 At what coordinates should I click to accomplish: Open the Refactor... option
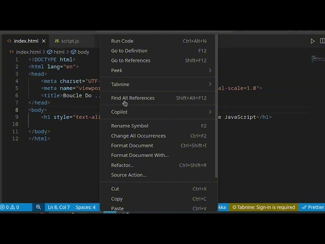[x=158, y=165]
